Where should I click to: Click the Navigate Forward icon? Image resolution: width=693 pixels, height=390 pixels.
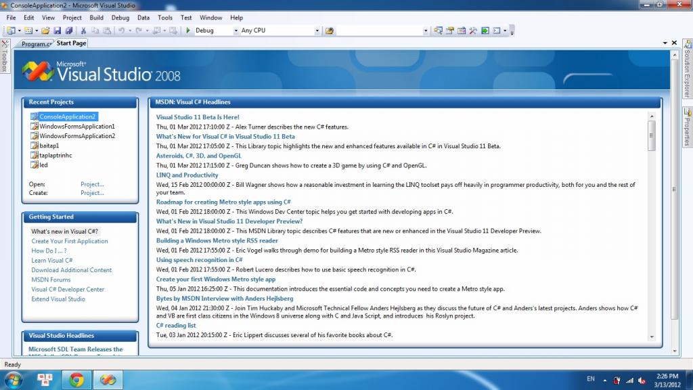point(173,30)
